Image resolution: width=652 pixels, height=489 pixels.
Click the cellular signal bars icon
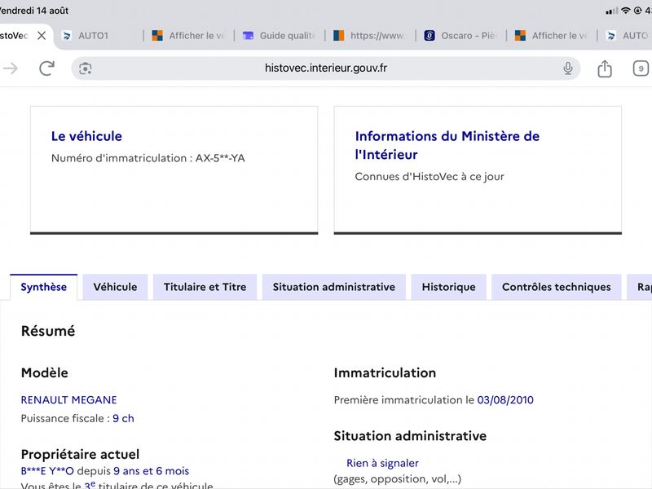tap(612, 11)
